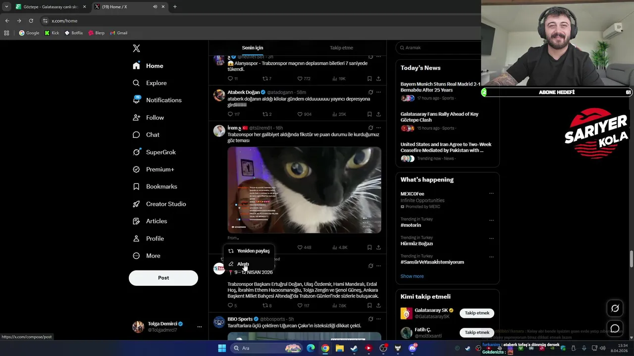634x356 pixels.
Task: Open the #motorin trending topic
Action: tap(411, 225)
